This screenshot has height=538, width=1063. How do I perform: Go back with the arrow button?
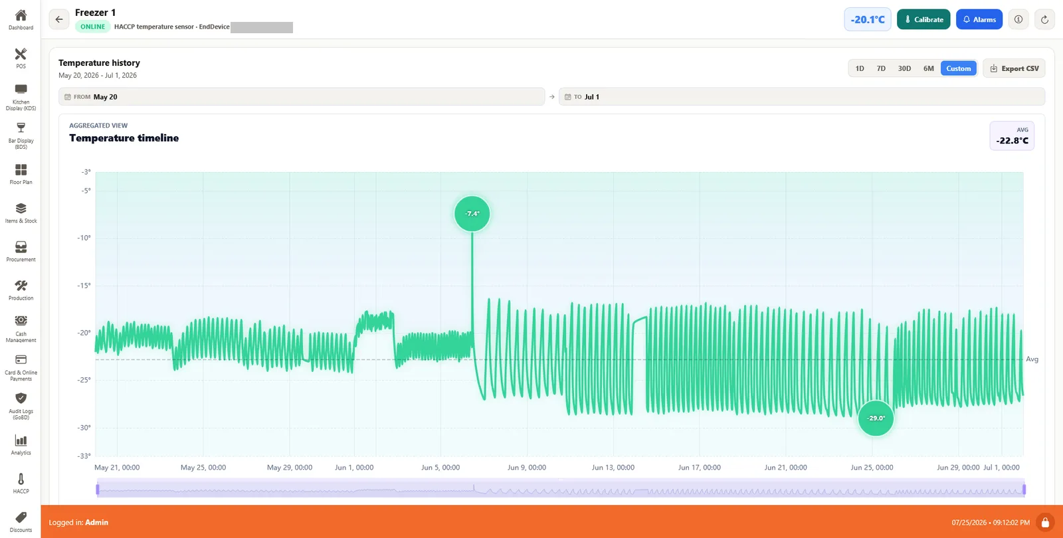[59, 19]
